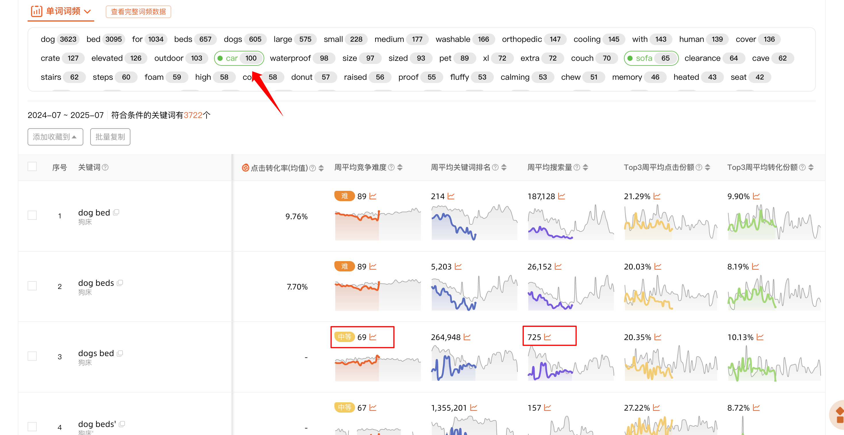Sort by 周平均搜索量 column arrows

(x=585, y=168)
